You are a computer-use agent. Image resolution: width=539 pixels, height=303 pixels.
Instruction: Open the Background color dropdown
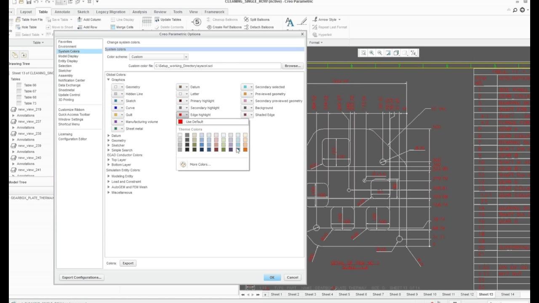click(247, 108)
